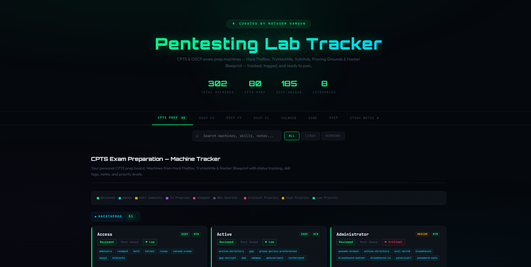531x267 pixels.
Task: Open the OSCP V1 tab
Action: tap(262, 118)
